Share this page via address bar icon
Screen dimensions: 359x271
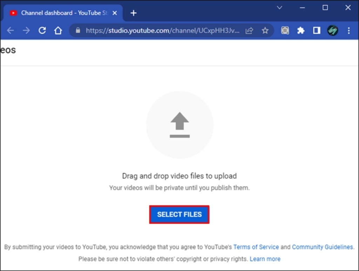coord(249,31)
